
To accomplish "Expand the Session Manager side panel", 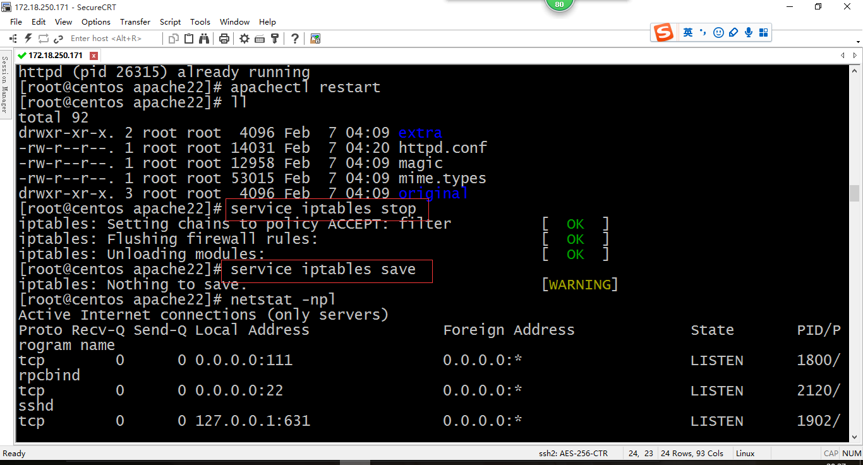I will point(4,84).
